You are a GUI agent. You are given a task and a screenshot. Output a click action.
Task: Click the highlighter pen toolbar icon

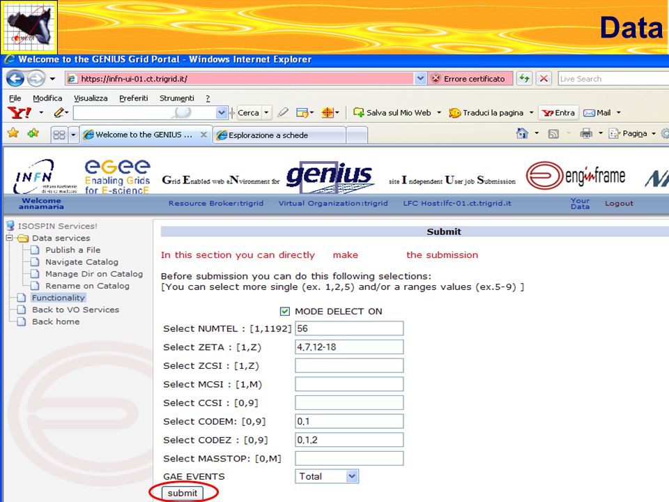tap(282, 113)
